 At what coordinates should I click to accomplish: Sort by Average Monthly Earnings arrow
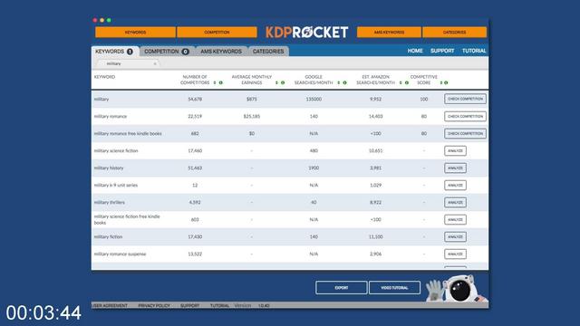276,82
